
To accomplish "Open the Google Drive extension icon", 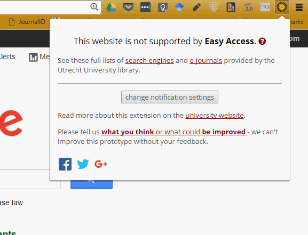I will 112,7.
